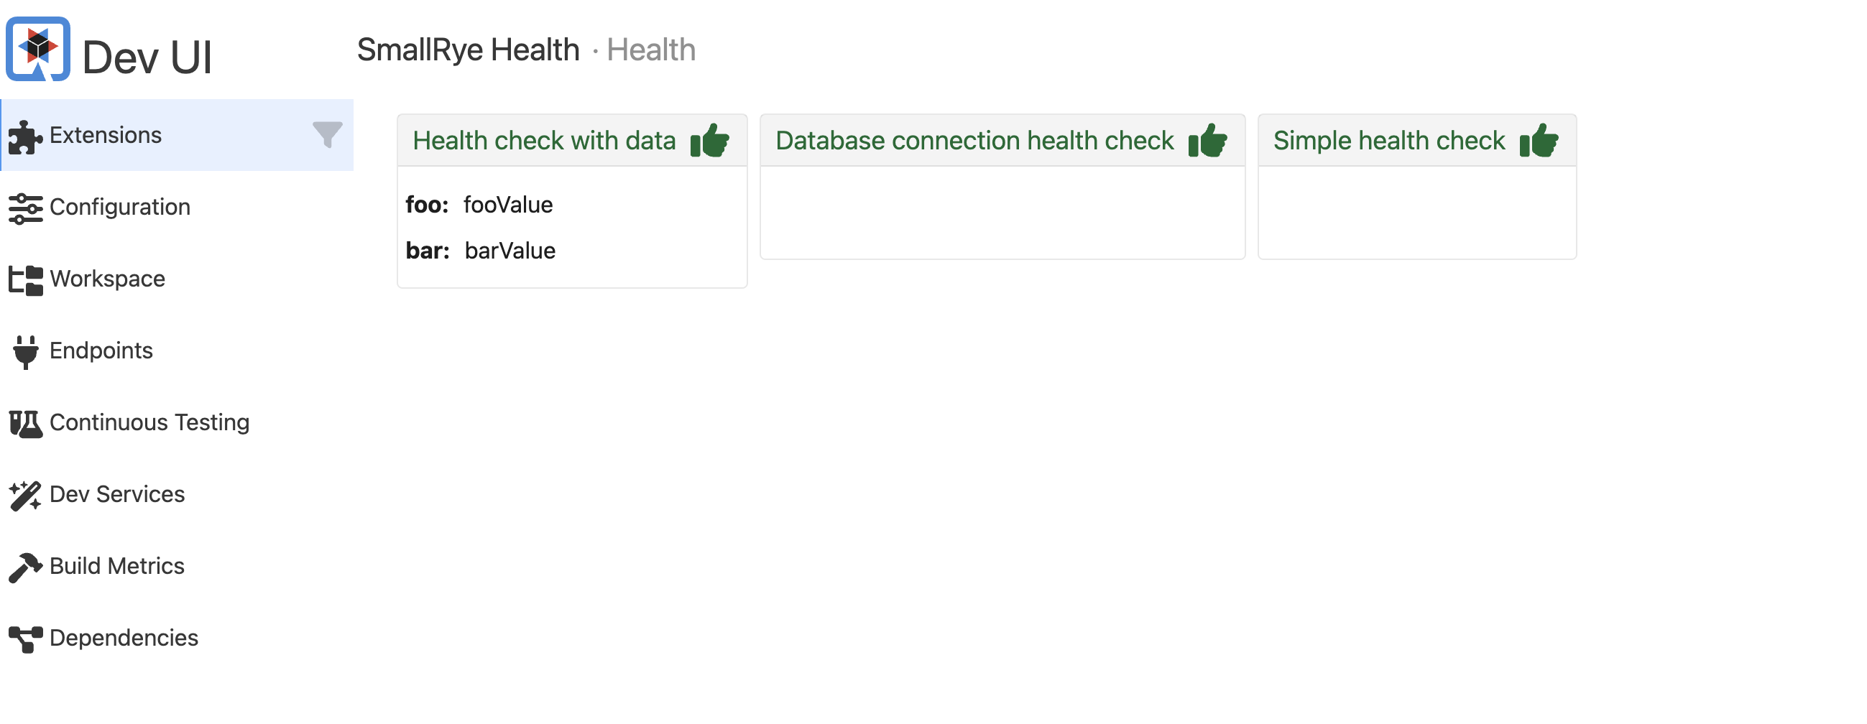Open the Configuration menu item
Viewport: 1867px width, 724px height.
pos(119,208)
